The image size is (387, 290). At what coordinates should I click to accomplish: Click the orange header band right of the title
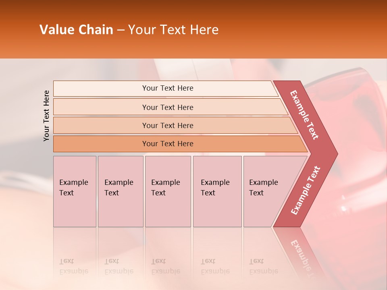pos(306,30)
